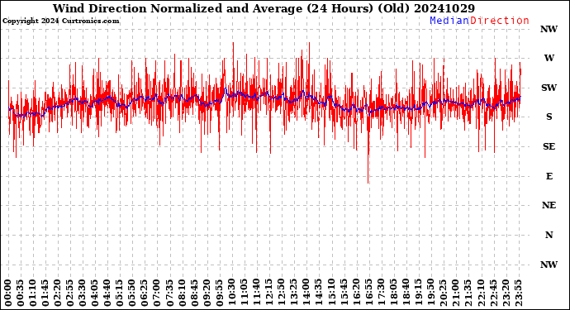The height and width of the screenshot is (310, 570).
Task: Click the 05:50 time axis label
Action: [x=132, y=293]
